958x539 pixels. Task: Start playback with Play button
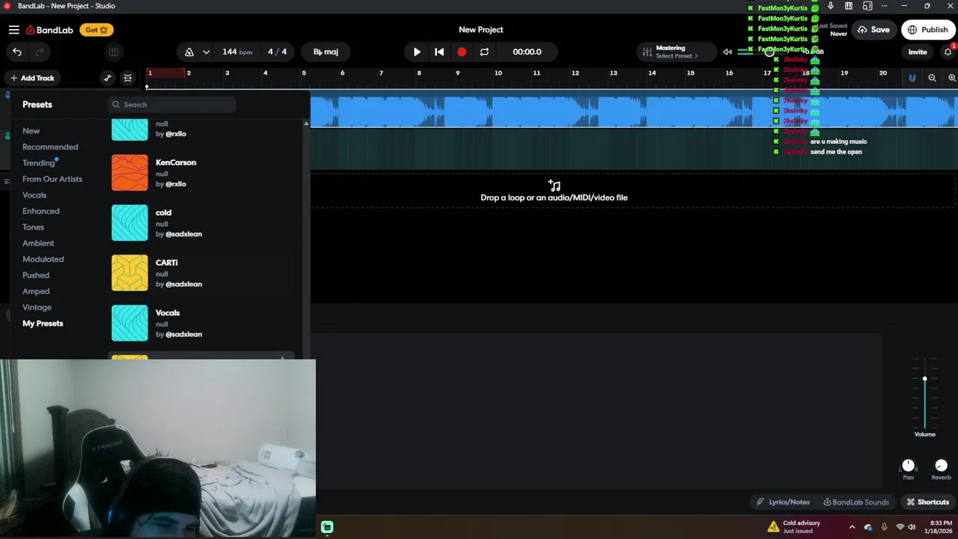point(417,52)
